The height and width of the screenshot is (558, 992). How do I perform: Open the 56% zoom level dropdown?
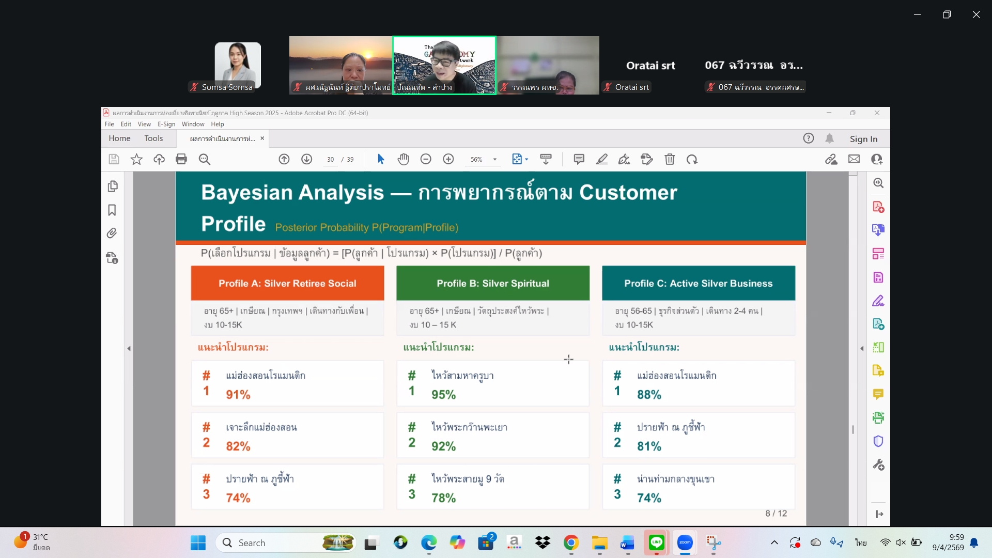(494, 160)
